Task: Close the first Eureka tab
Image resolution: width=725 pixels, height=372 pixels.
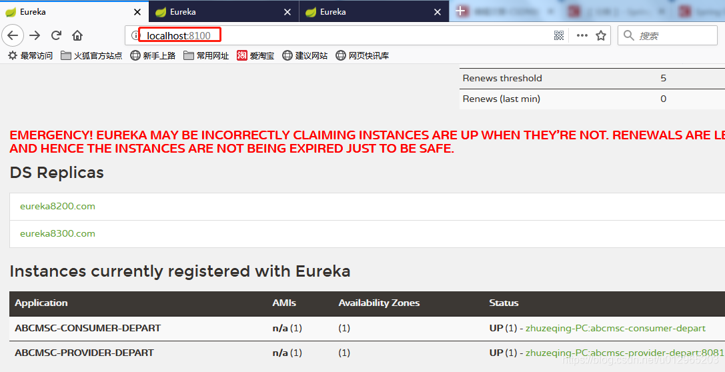Action: pyautogui.click(x=137, y=12)
